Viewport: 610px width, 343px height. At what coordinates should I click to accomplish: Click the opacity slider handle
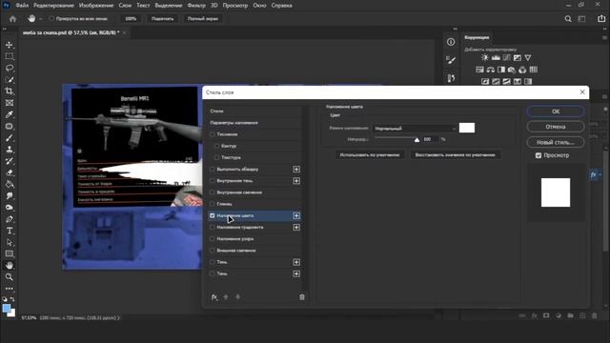coord(417,140)
